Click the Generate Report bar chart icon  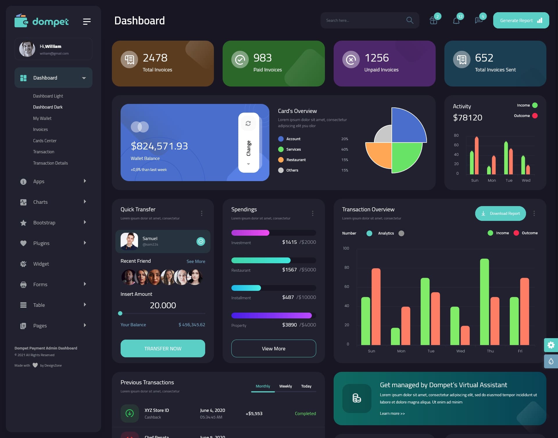pos(539,20)
